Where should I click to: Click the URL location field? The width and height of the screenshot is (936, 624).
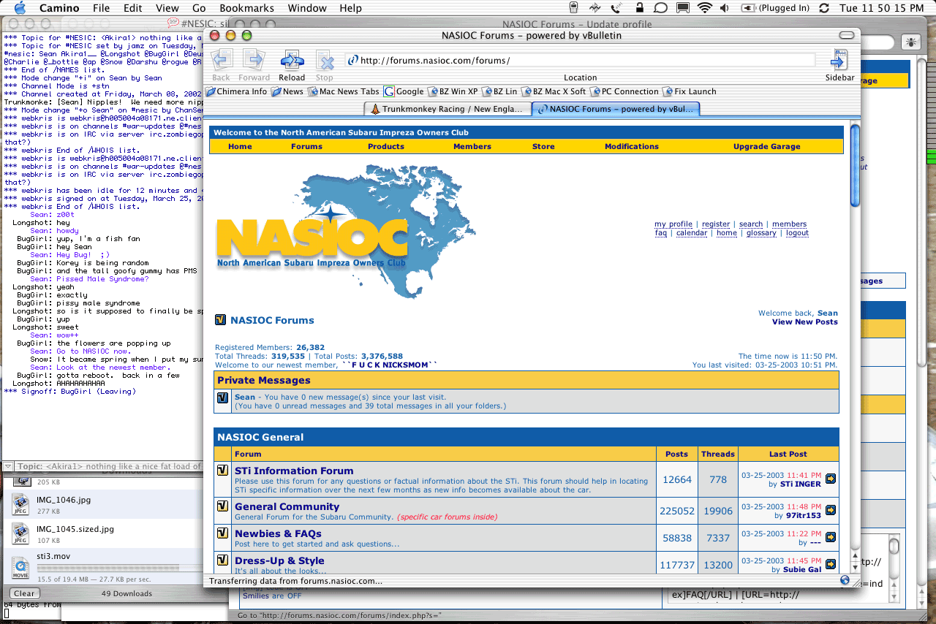580,60
